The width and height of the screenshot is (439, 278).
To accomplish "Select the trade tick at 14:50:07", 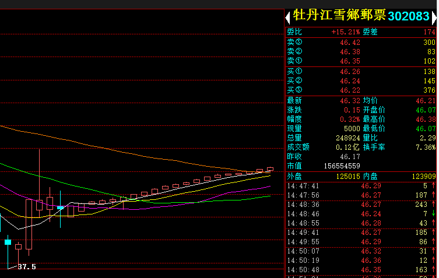I will 361,251.
